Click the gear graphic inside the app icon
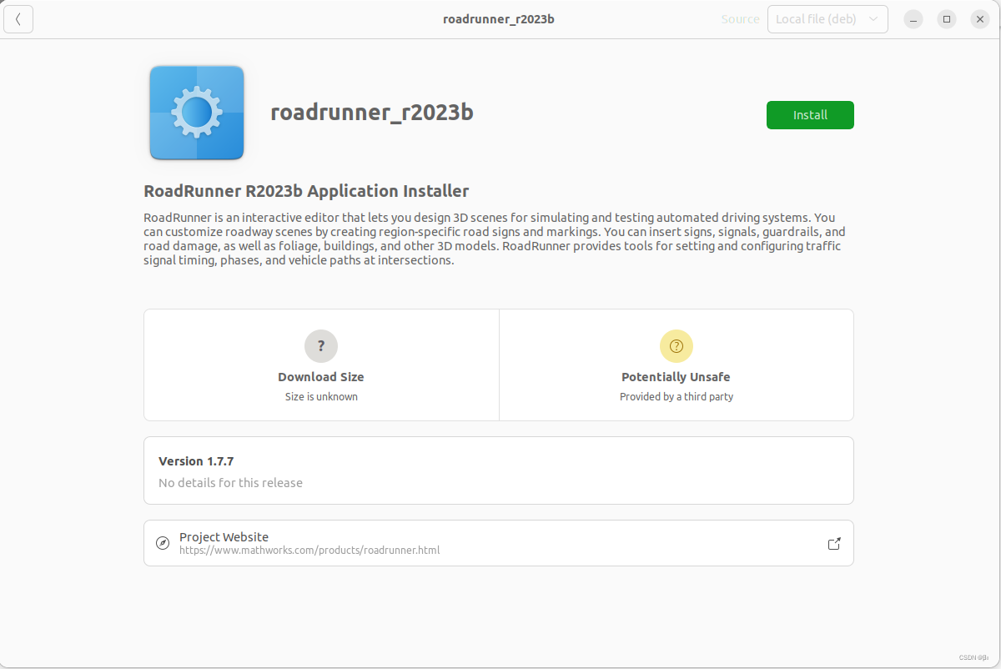The image size is (1001, 669). (196, 112)
